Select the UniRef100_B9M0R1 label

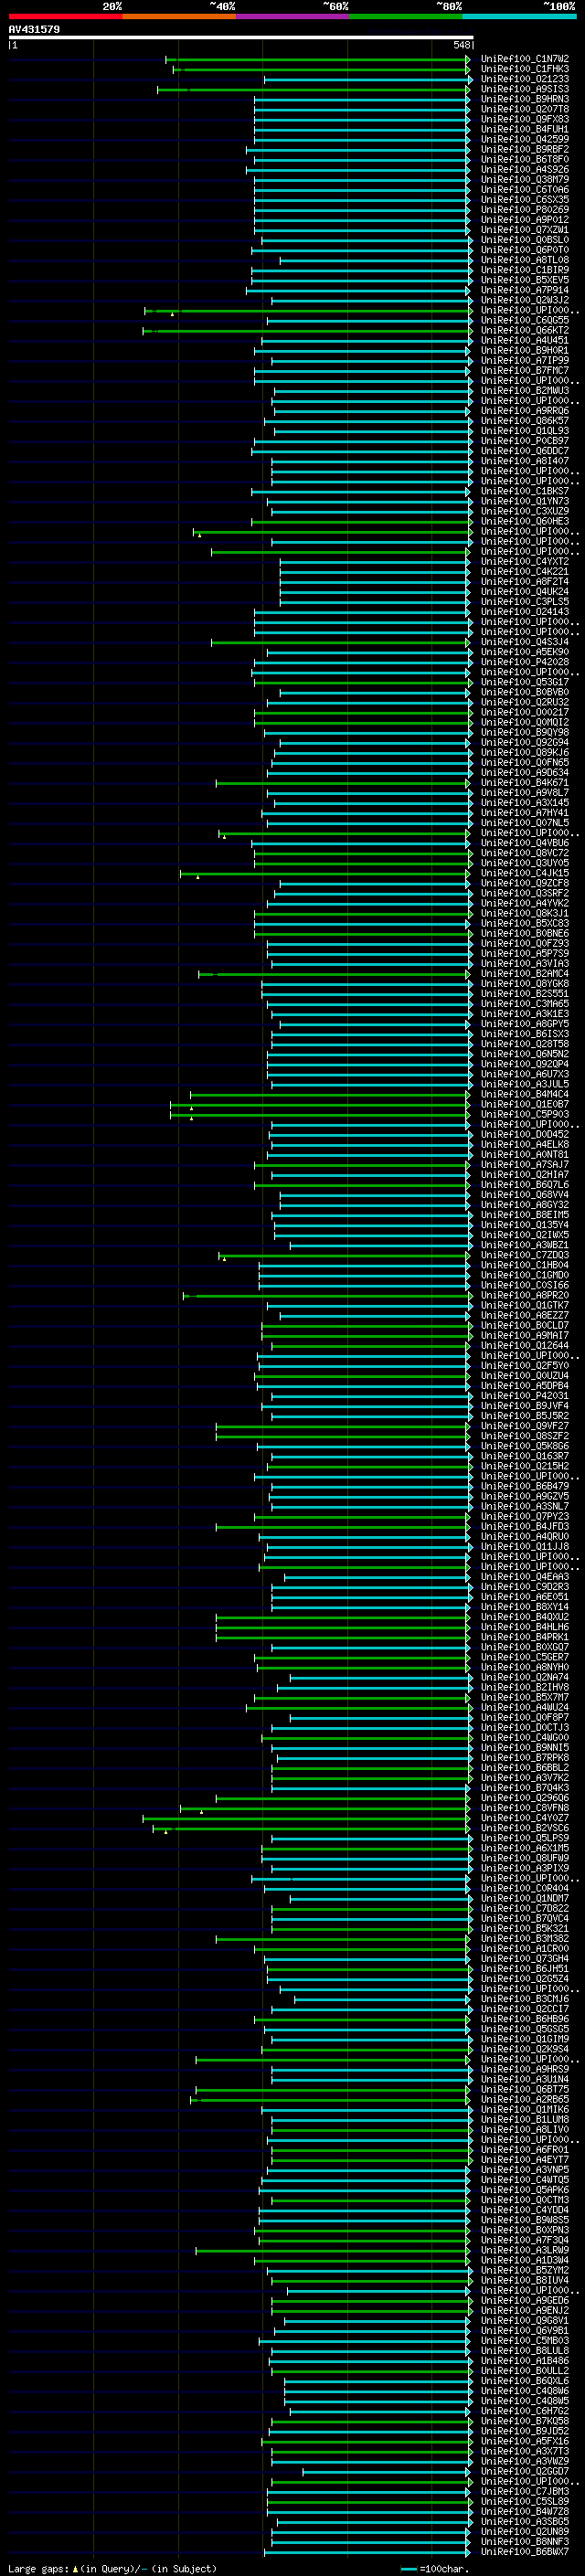coord(524,350)
